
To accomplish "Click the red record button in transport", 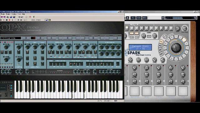I will tap(10, 20).
